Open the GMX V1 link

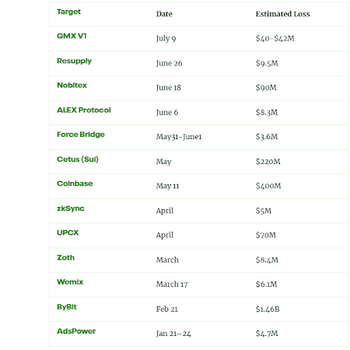72,36
